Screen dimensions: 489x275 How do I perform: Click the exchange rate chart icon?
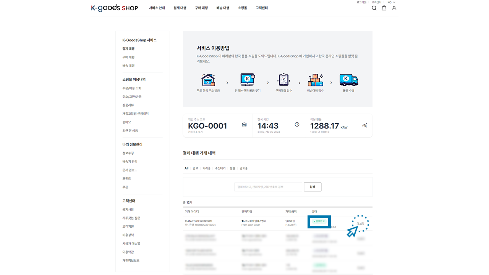click(x=364, y=125)
